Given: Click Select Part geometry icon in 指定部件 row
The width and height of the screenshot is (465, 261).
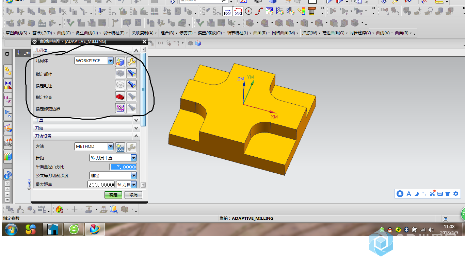Looking at the screenshot, I should tap(120, 73).
